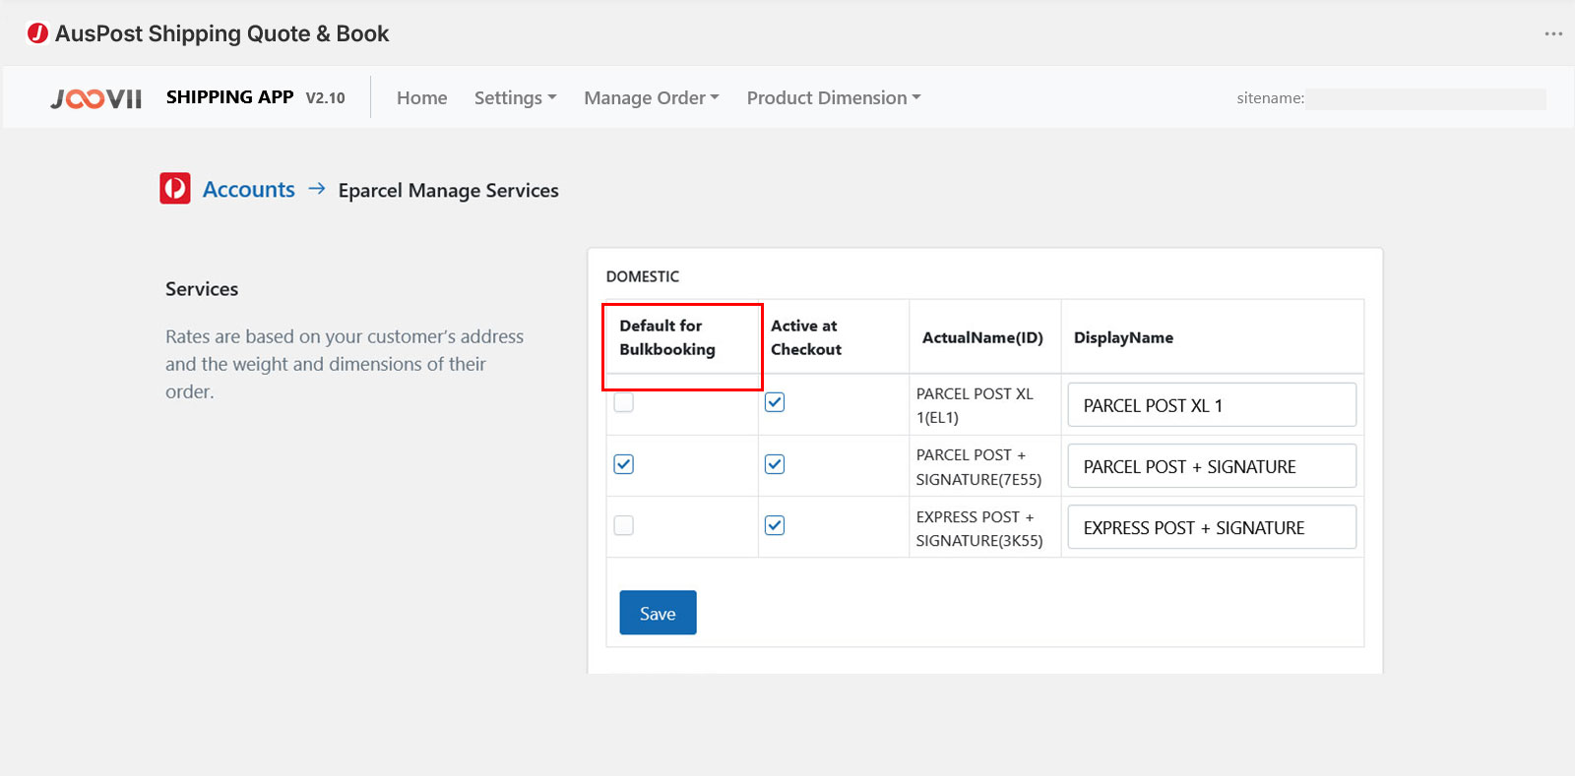Go to the Home menu item
The width and height of the screenshot is (1575, 776).
(x=421, y=98)
